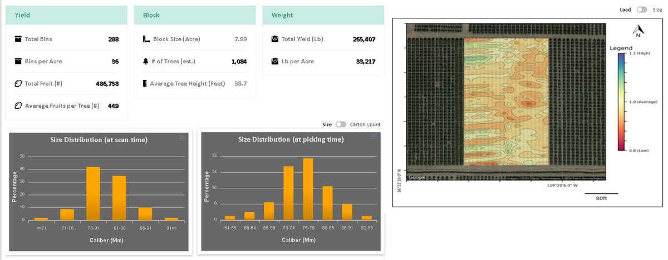Click the Lb per Acre scale icon
Viewport: 668px width, 260px height.
point(274,61)
